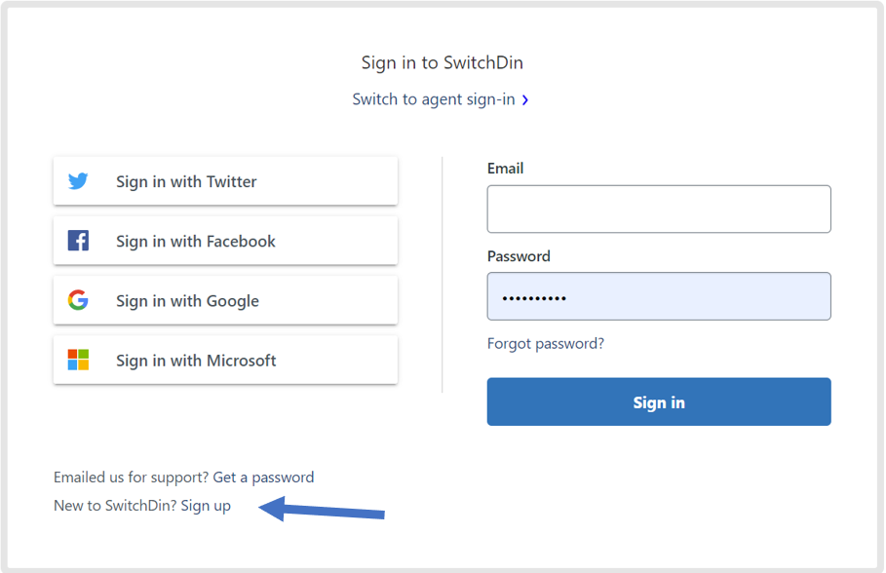Sign in with Twitter
The width and height of the screenshot is (886, 573).
tap(225, 181)
